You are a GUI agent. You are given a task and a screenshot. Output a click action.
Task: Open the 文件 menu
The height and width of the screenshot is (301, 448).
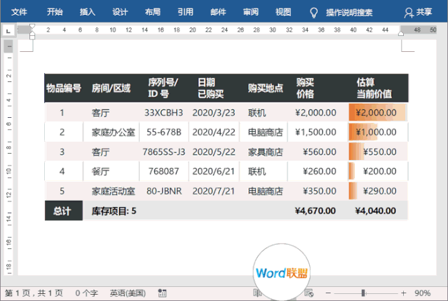20,12
